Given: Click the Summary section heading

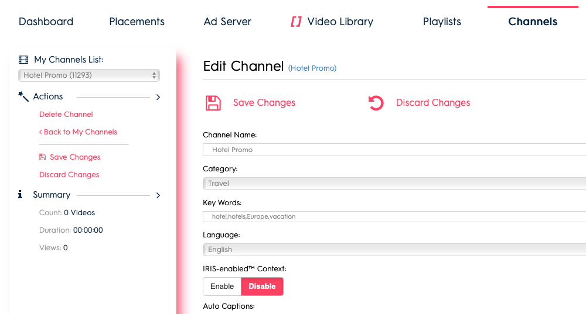Looking at the screenshot, I should [52, 195].
